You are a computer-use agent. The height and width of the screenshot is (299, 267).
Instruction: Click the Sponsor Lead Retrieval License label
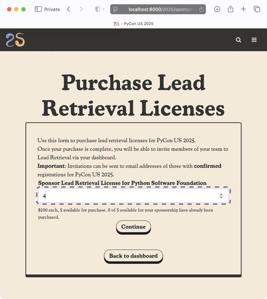(x=122, y=183)
